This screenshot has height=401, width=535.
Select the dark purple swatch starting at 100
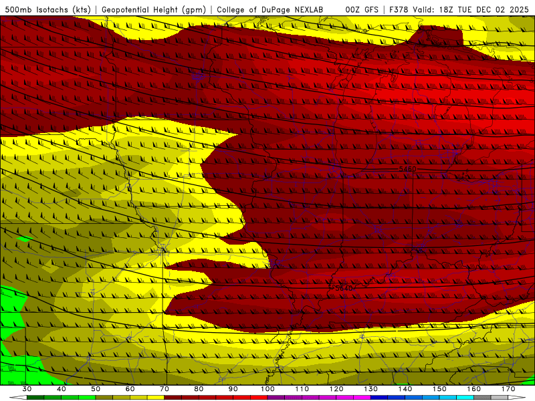(x=276, y=398)
